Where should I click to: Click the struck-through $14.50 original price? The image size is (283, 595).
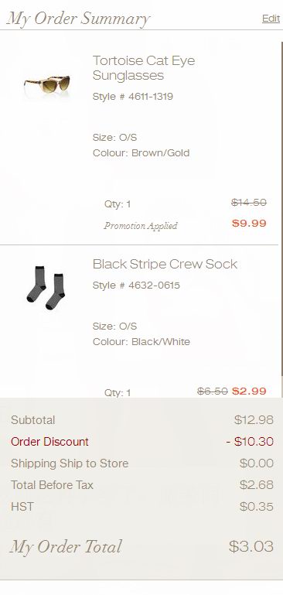249,203
